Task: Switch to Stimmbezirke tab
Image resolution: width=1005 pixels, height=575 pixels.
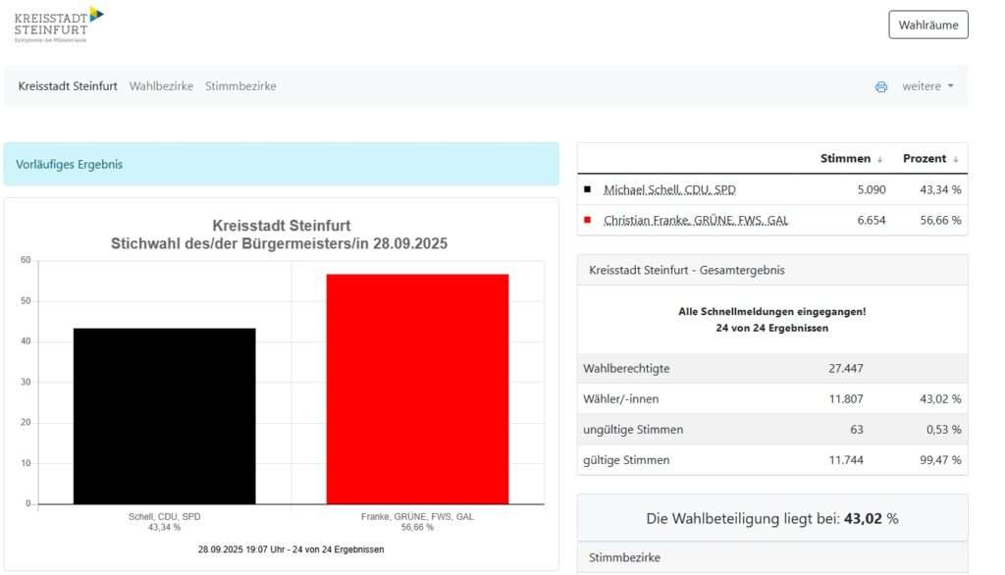Action: (x=240, y=86)
